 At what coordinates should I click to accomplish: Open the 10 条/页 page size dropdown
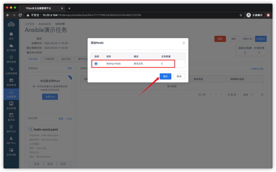233,94
